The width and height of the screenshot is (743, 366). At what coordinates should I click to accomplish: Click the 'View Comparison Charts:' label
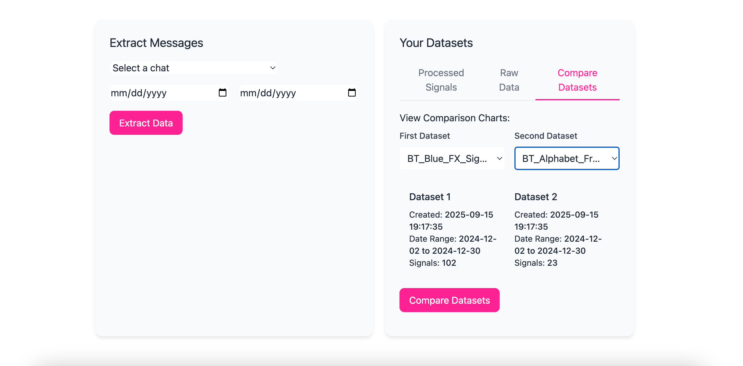tap(455, 118)
